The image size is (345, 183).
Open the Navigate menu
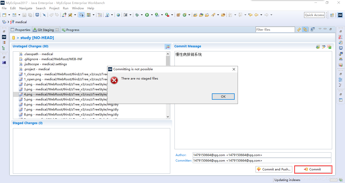(26, 8)
